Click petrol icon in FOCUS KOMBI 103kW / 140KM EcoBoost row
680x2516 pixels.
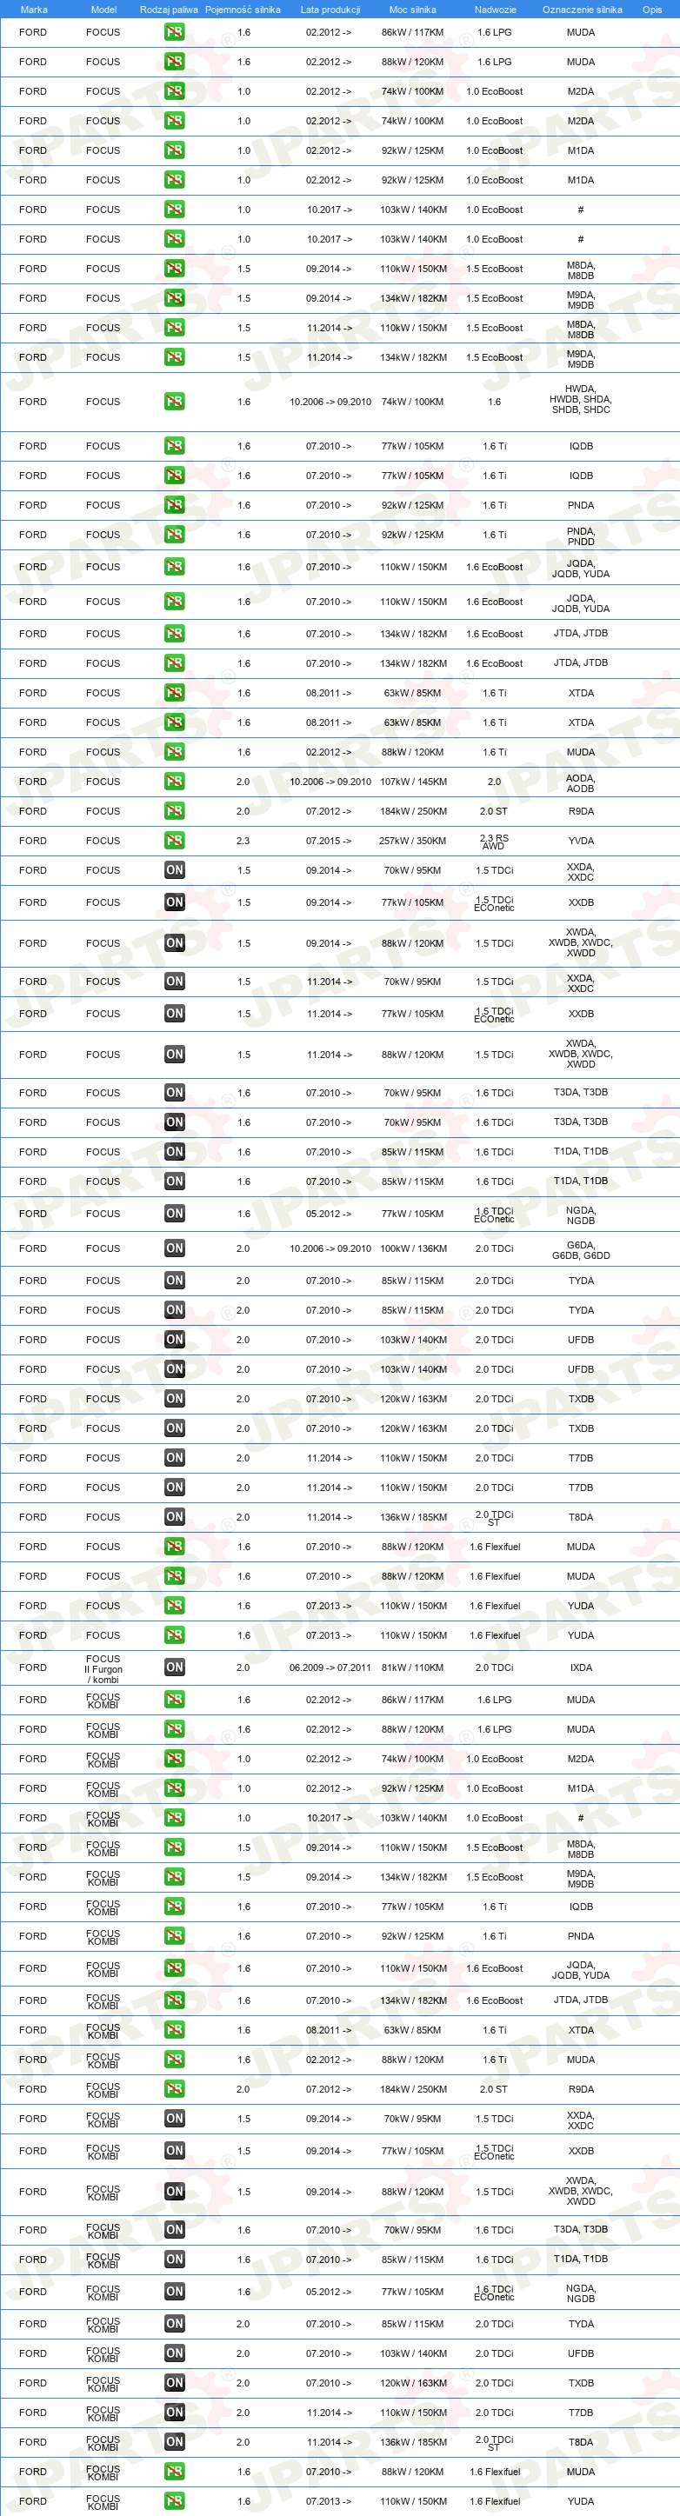[x=175, y=1818]
